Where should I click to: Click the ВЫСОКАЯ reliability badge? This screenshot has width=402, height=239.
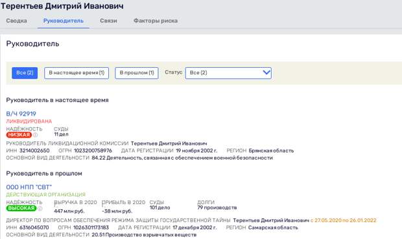pyautogui.click(x=21, y=208)
